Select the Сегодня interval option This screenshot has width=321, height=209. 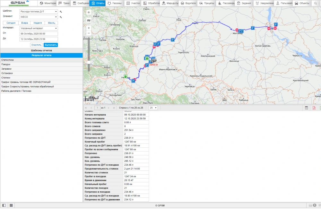(11, 23)
